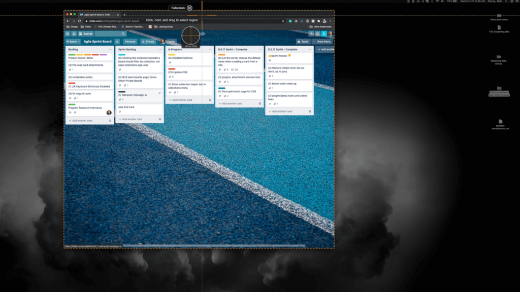Open the Trello notifications bell
The height and width of the screenshot is (292, 520).
[x=324, y=34]
